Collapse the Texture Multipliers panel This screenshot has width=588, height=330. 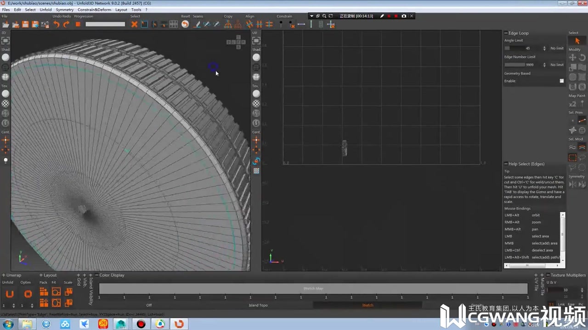click(x=548, y=275)
